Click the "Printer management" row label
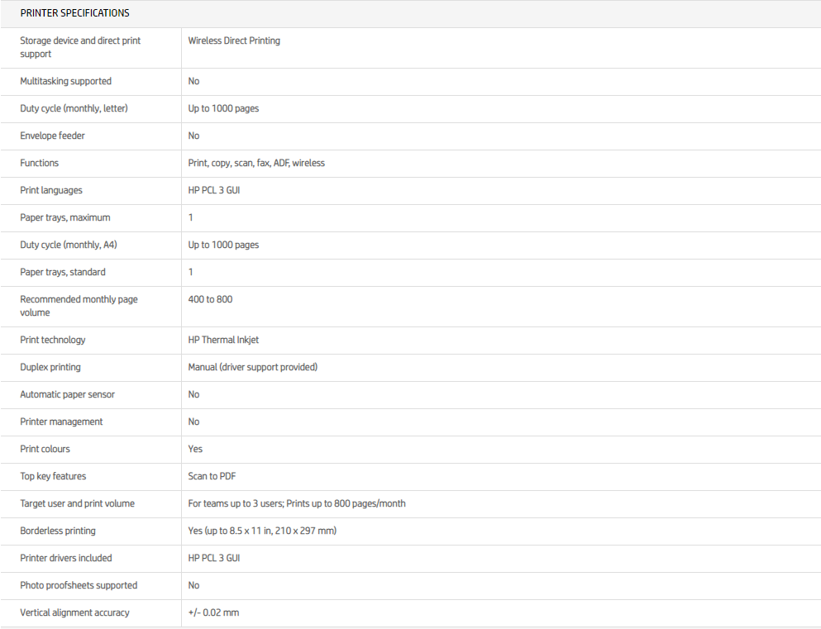This screenshot has height=629, width=821. (61, 422)
